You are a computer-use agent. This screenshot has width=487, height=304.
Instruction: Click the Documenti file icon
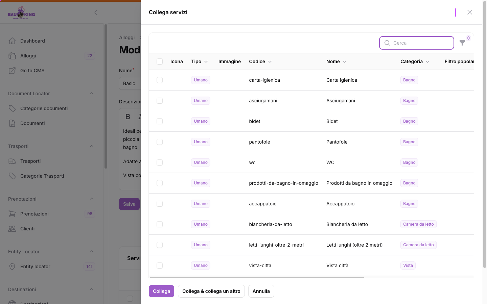pyautogui.click(x=12, y=123)
